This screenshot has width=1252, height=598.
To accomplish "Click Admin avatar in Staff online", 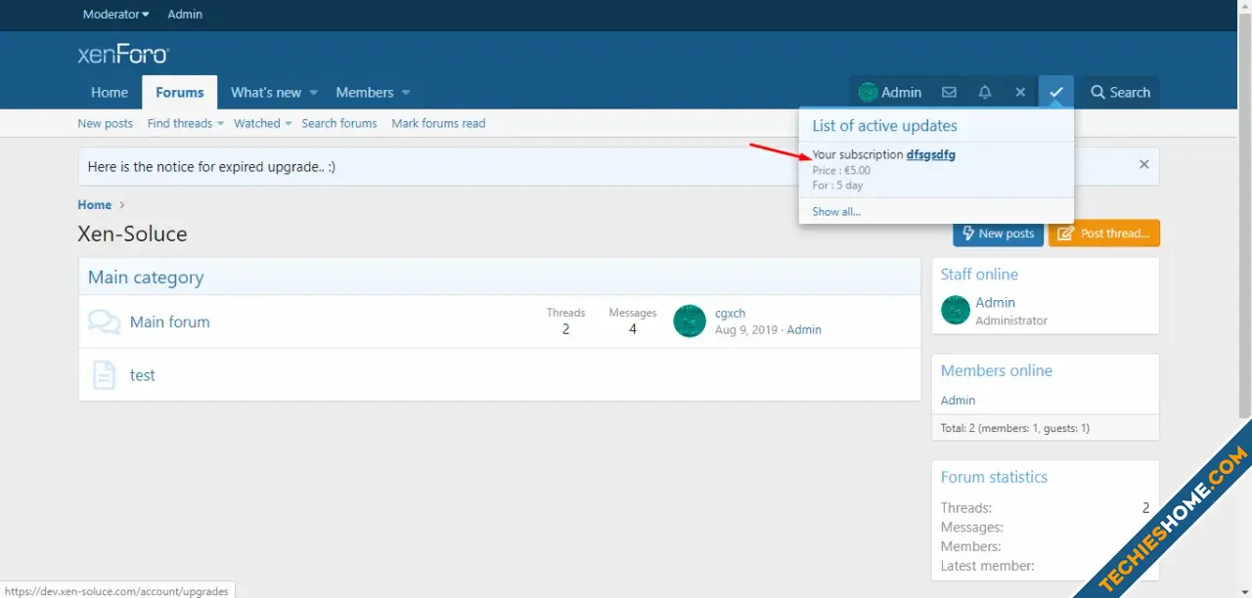I will coord(956,311).
